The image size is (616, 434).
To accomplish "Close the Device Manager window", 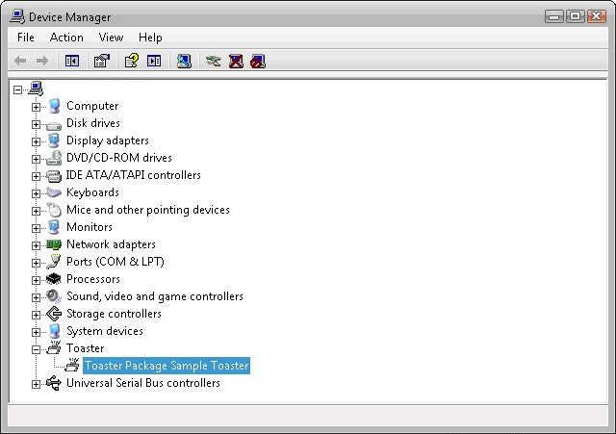I will pyautogui.click(x=597, y=16).
